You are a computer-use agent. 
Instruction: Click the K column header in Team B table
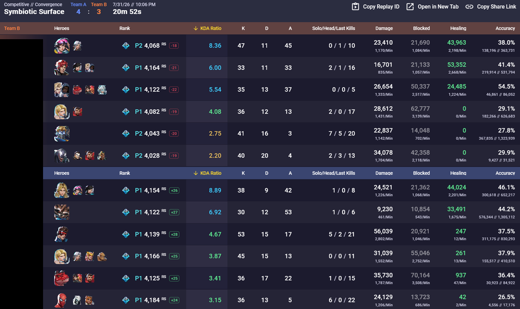243,28
